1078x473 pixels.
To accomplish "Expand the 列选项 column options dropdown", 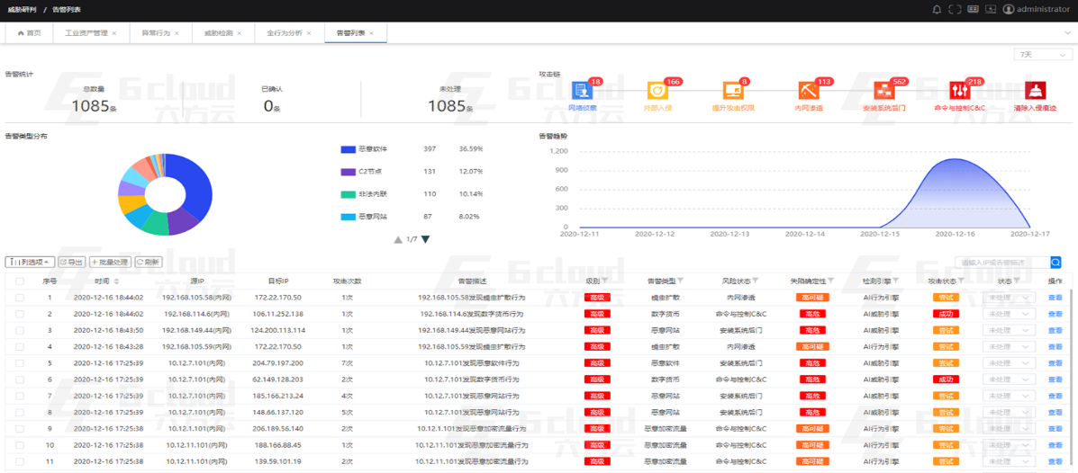I will point(30,262).
